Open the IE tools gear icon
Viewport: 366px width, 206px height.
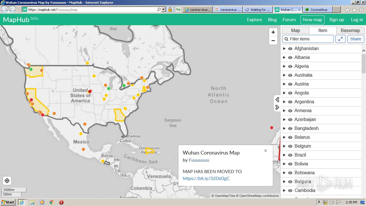pyautogui.click(x=361, y=10)
